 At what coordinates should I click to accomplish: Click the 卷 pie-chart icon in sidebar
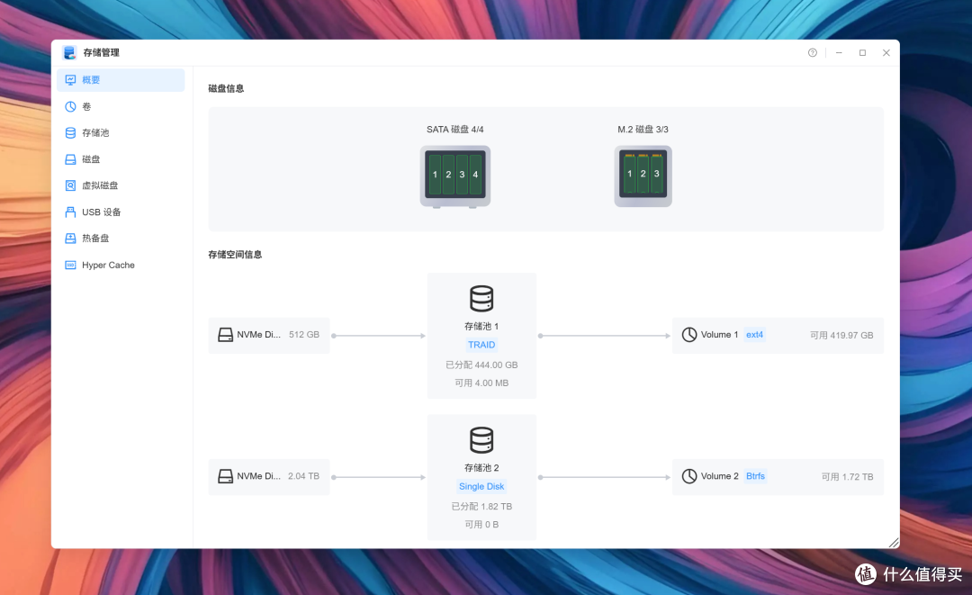(71, 106)
